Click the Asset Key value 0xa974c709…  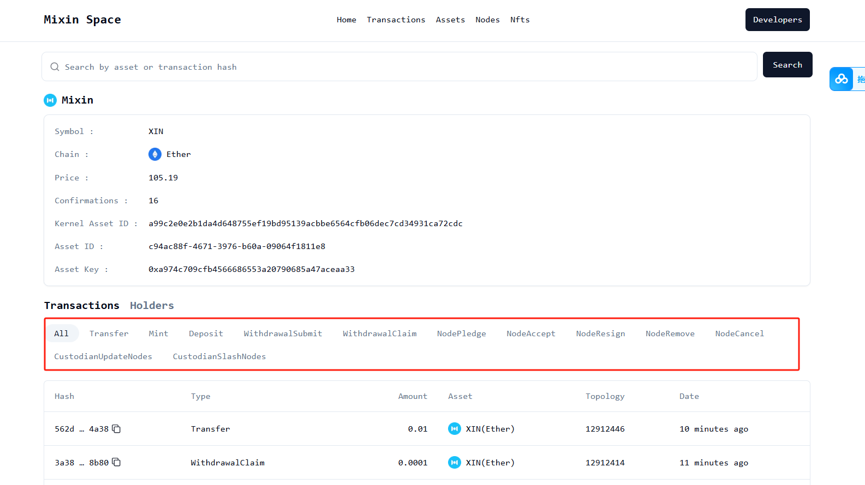point(252,269)
